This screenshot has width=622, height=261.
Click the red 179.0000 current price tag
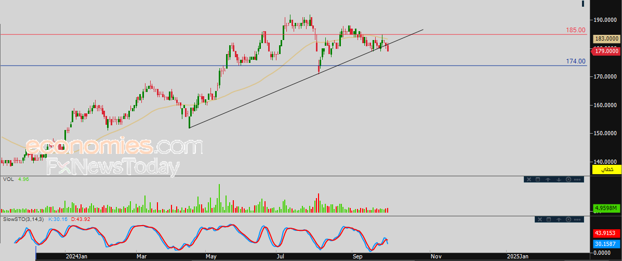[606, 51]
